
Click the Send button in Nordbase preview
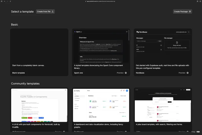pos(160,41)
